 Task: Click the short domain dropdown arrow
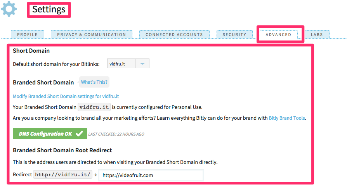(142, 64)
